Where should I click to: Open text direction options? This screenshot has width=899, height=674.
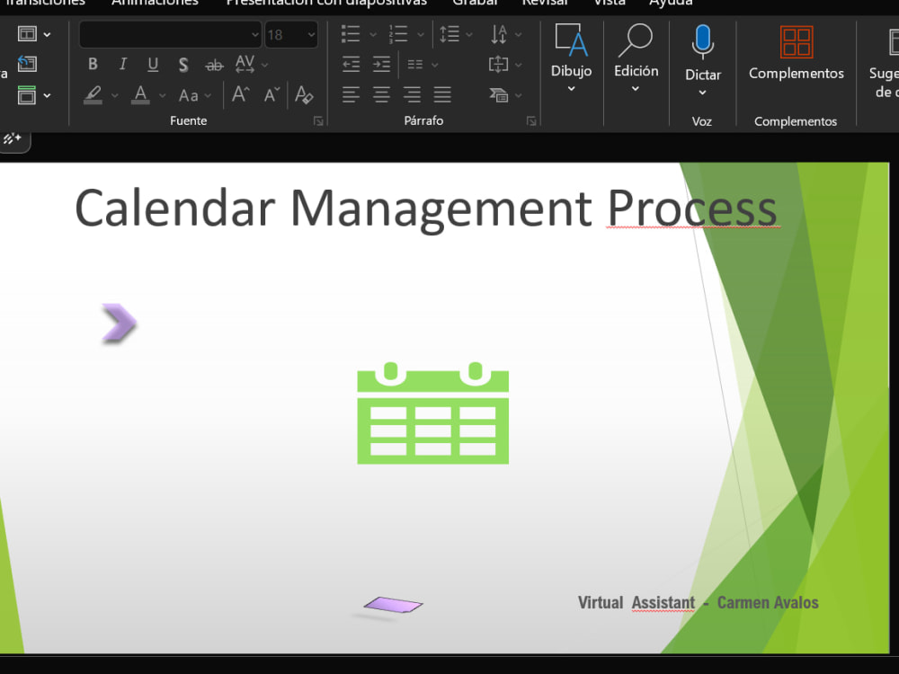505,34
